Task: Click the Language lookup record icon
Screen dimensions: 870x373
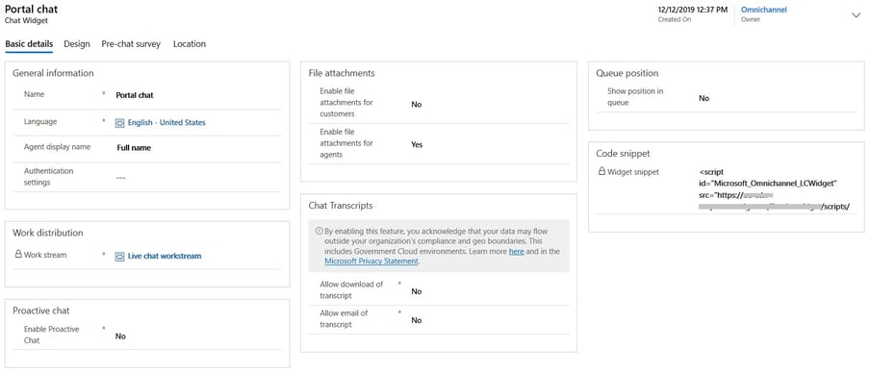Action: tap(119, 123)
